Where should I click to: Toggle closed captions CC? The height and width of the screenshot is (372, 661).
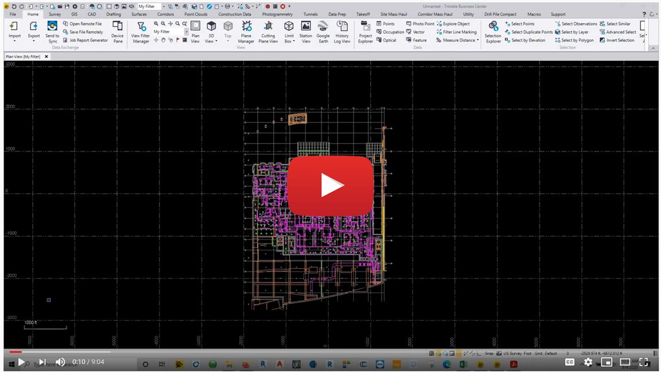570,362
